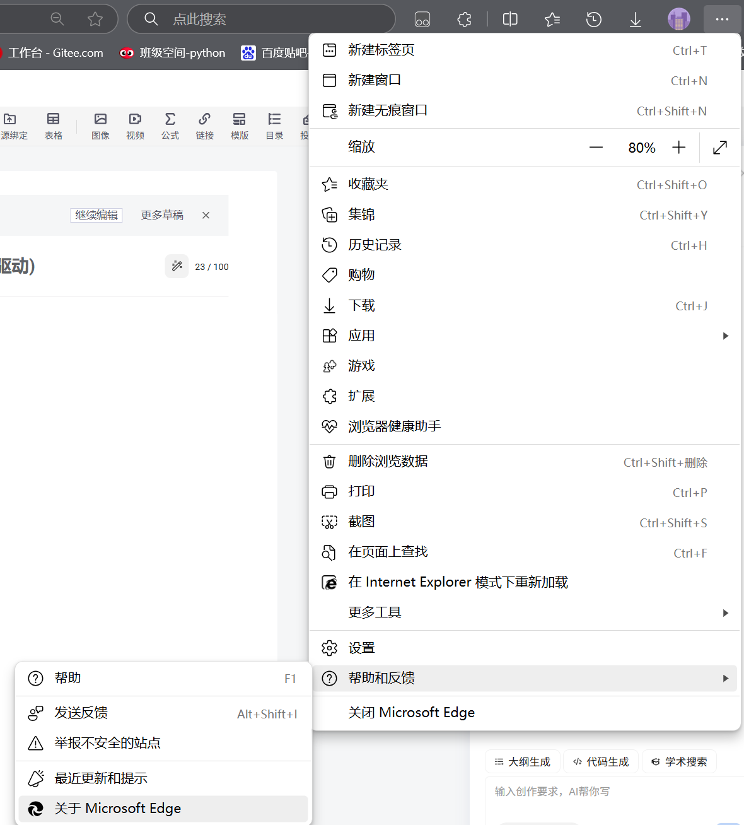
Task: Click 源绑定 in the editor toolbar
Action: tap(13, 126)
